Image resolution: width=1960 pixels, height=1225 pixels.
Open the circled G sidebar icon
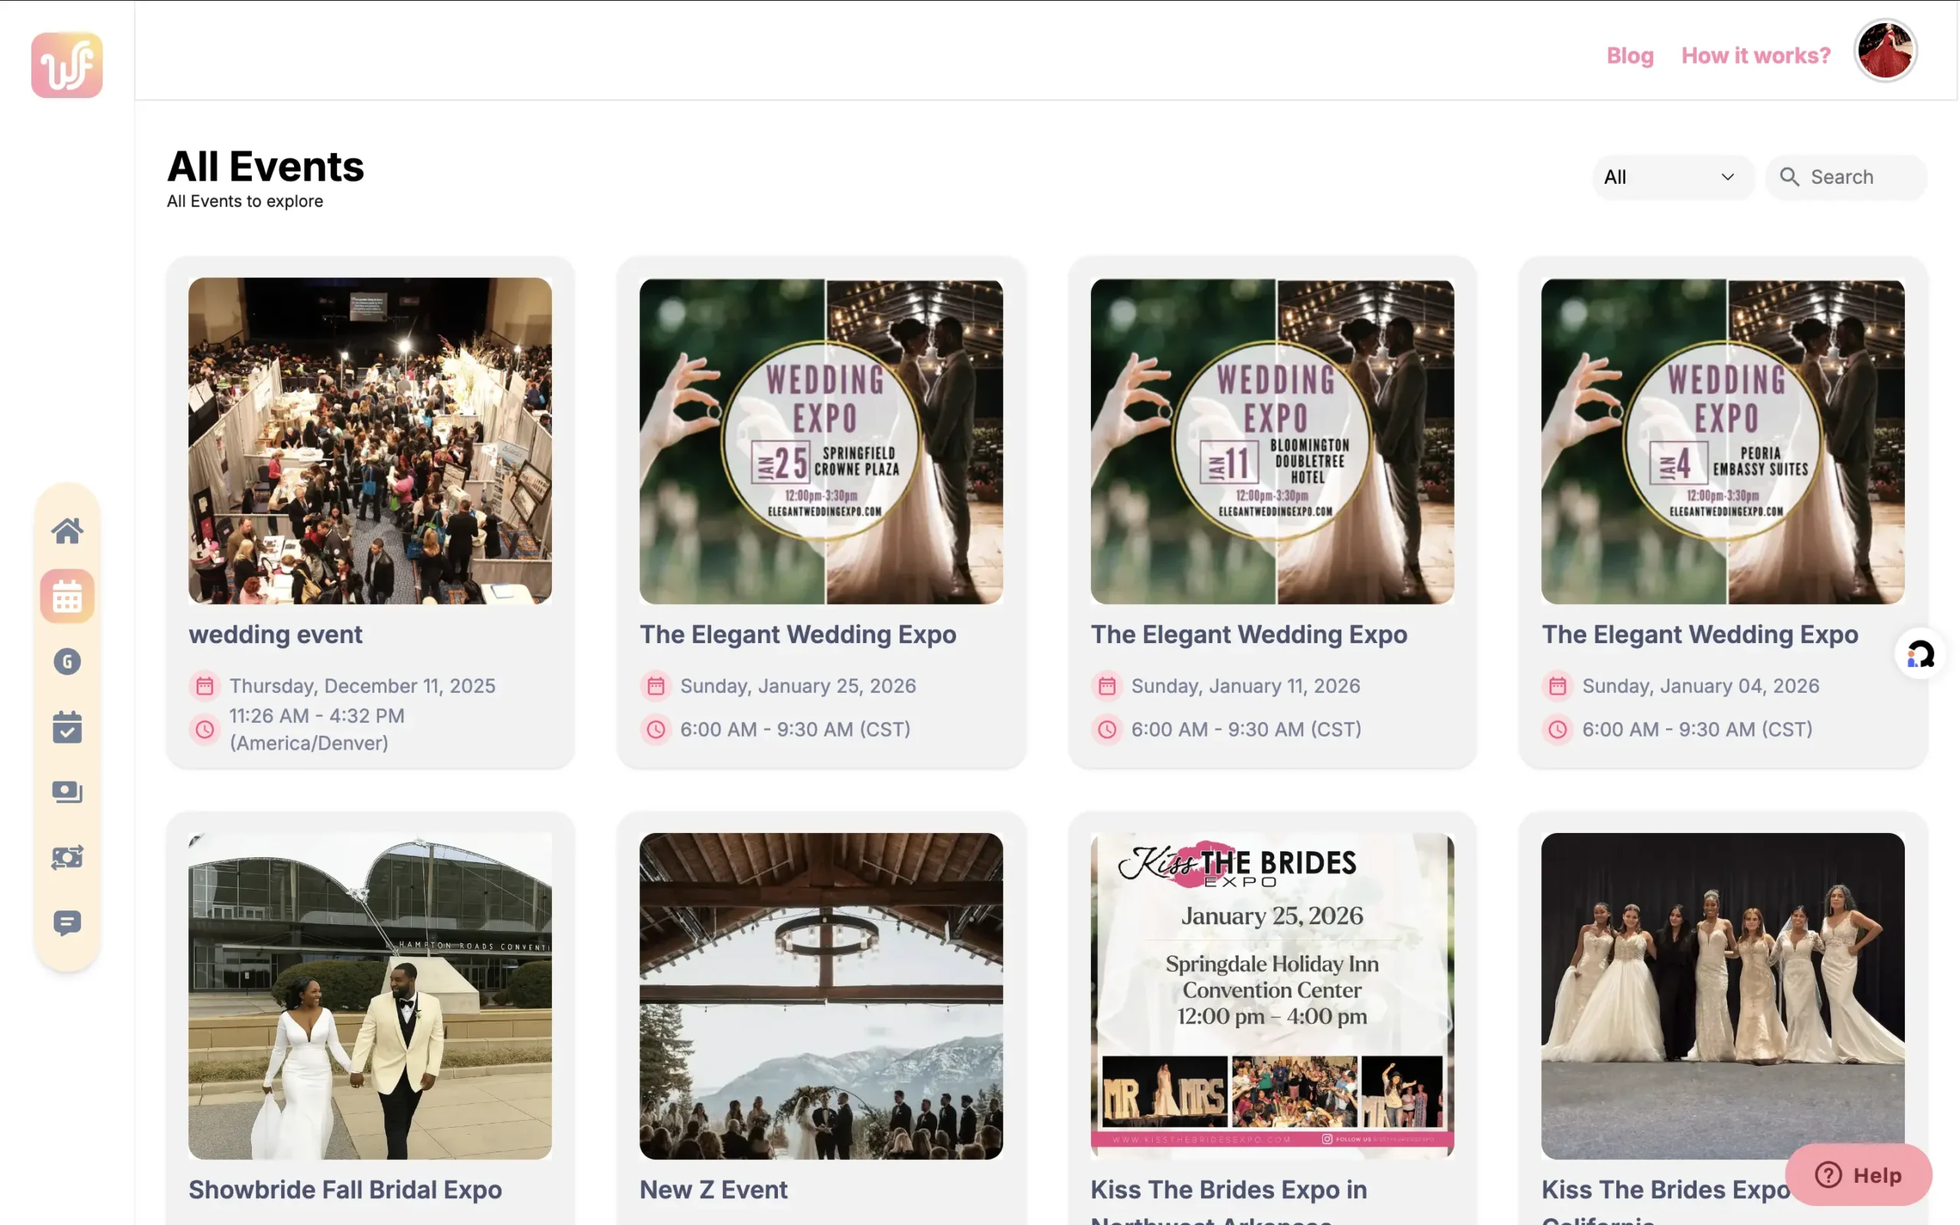click(x=67, y=662)
